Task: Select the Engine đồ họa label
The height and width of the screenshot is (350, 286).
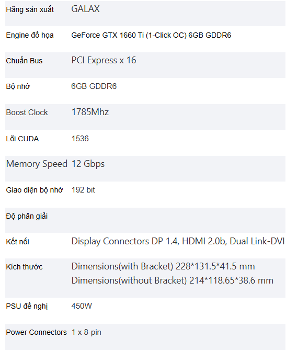Action: tap(30, 35)
